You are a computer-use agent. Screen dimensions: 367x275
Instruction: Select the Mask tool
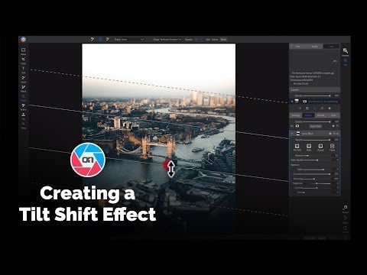(x=23, y=98)
